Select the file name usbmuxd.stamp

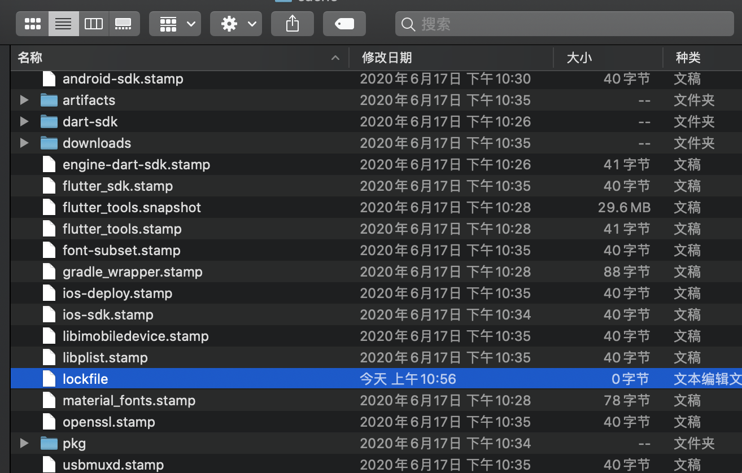[113, 465]
